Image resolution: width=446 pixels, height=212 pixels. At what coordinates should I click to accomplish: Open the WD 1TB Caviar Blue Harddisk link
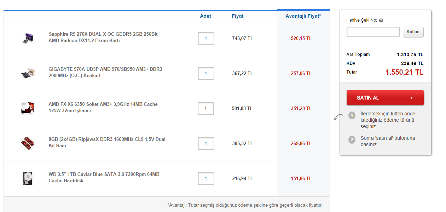pyautogui.click(x=104, y=177)
